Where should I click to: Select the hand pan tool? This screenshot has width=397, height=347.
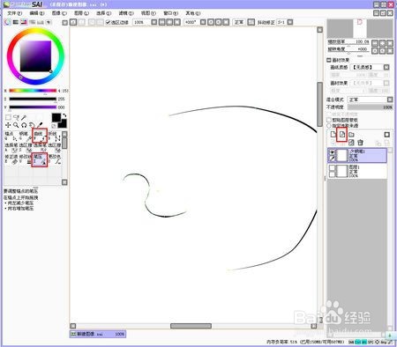pos(32,125)
